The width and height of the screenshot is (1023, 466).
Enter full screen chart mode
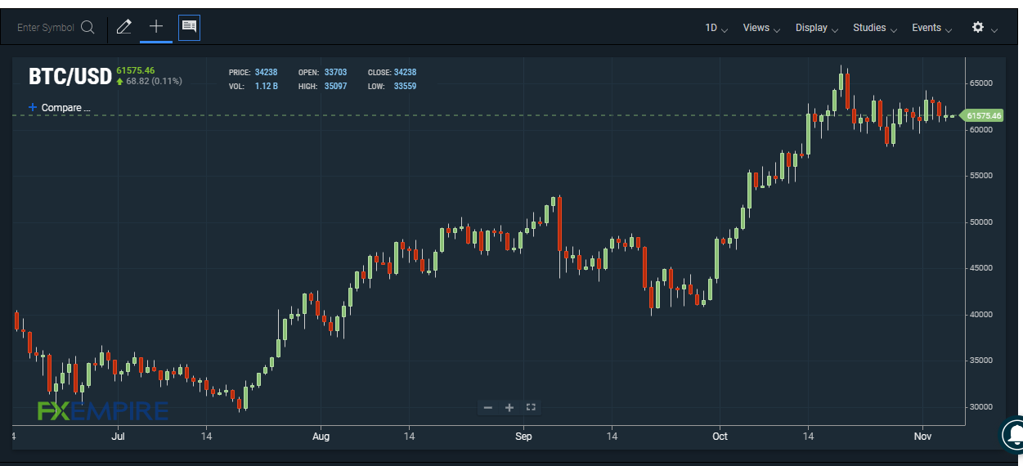(530, 407)
